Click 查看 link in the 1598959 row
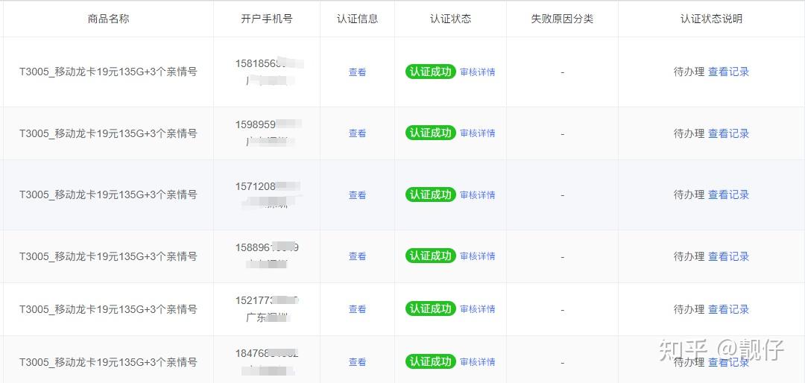The image size is (805, 383). pyautogui.click(x=357, y=133)
